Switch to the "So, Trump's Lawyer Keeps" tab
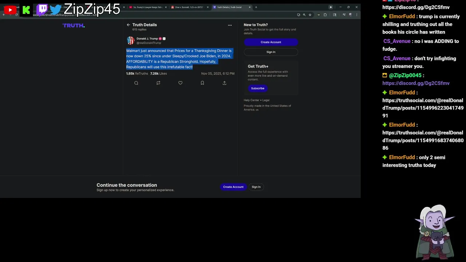 147,7
